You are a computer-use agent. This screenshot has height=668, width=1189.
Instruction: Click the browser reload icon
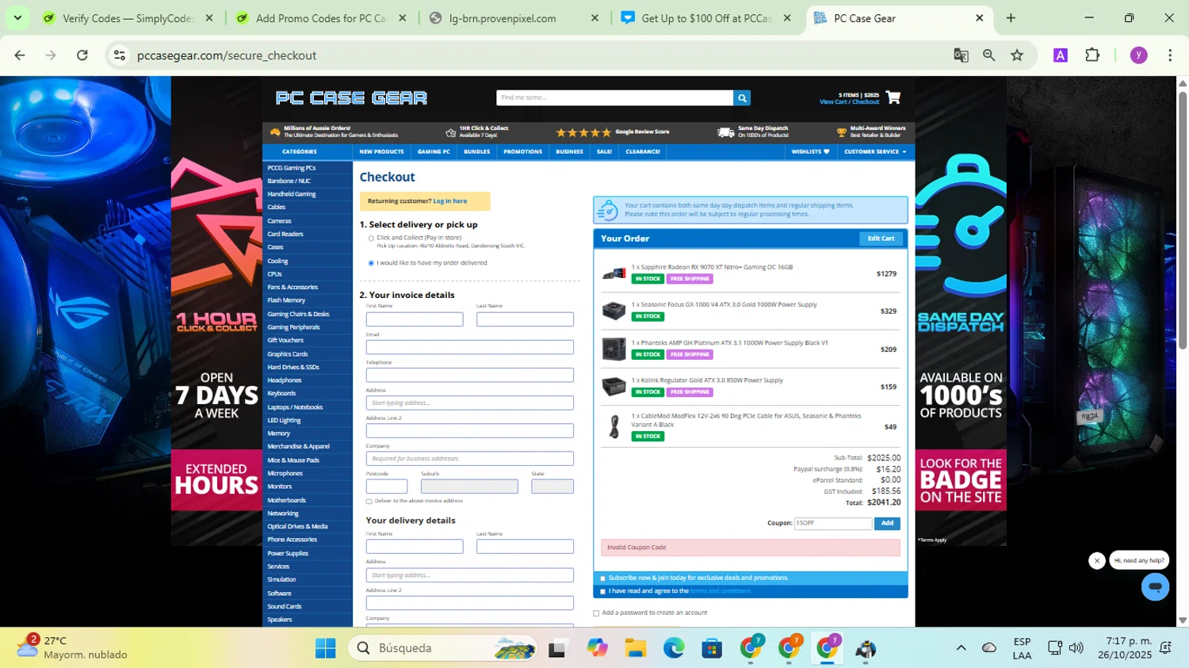(x=82, y=55)
